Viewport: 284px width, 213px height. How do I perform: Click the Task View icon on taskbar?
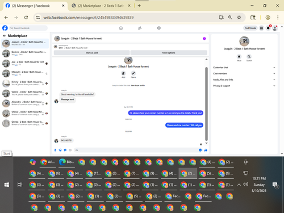point(20,185)
